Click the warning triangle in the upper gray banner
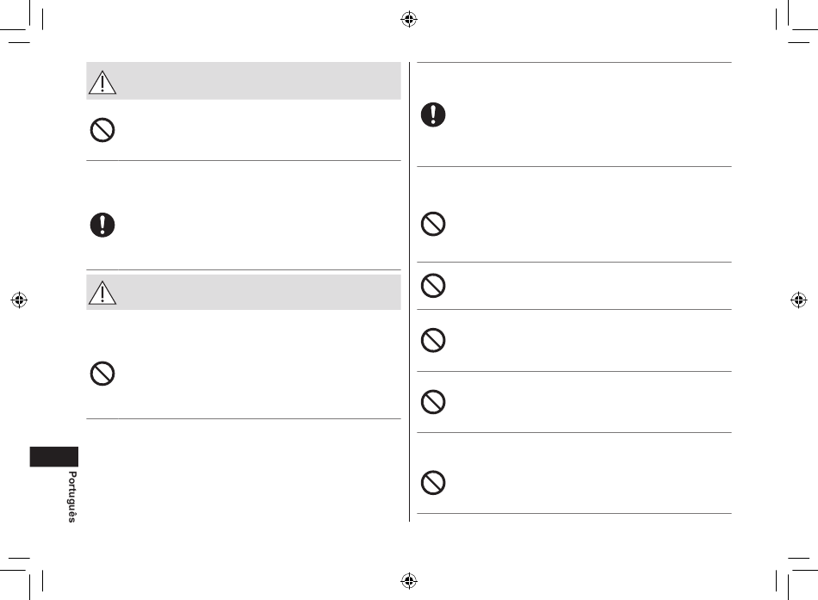 (102, 83)
